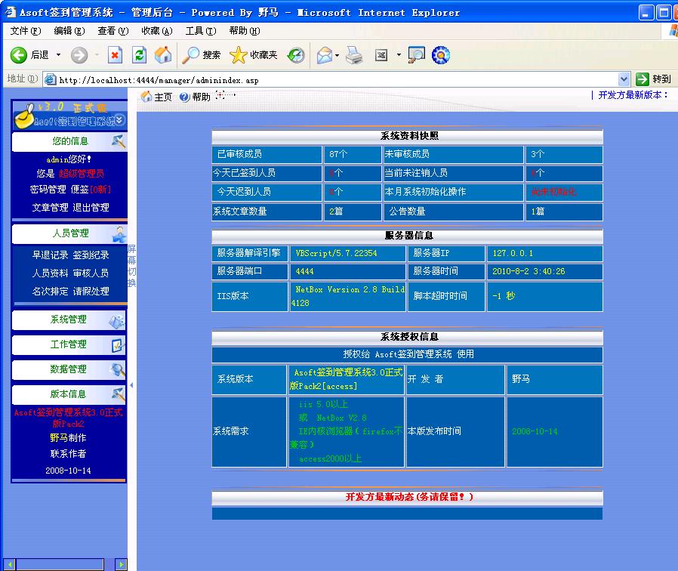Open the 查看(V) menu
The height and width of the screenshot is (571, 678).
pos(112,31)
